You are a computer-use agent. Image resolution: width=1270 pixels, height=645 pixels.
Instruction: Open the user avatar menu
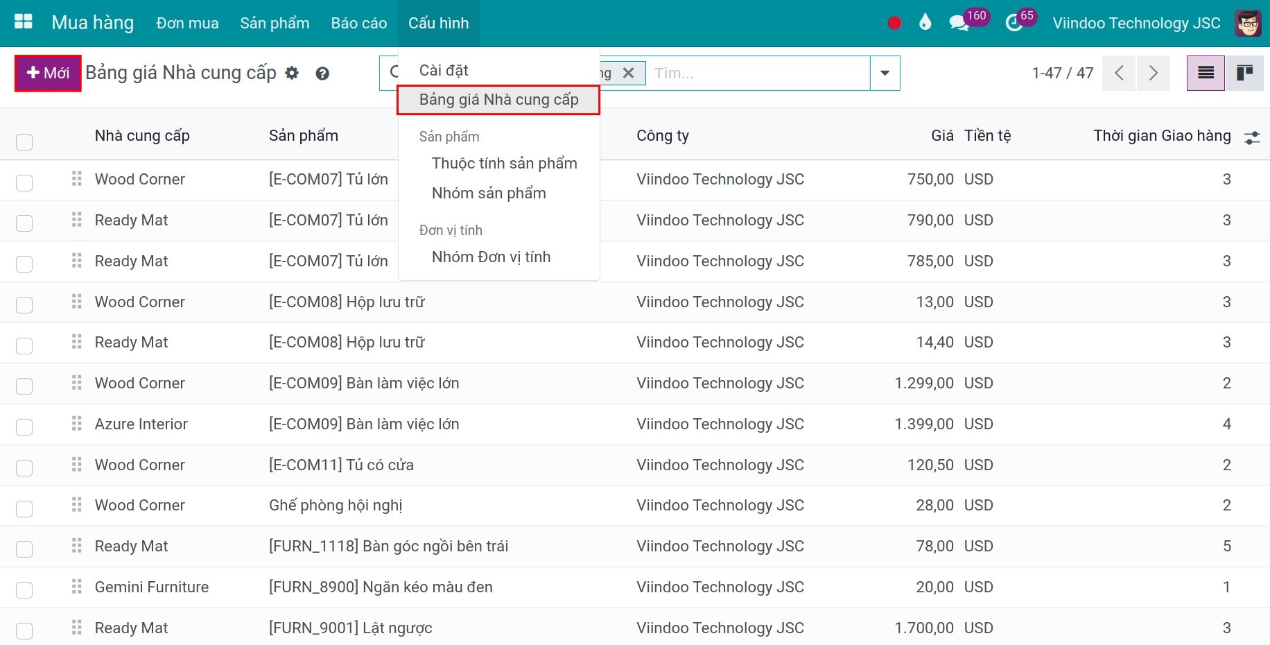coord(1249,23)
